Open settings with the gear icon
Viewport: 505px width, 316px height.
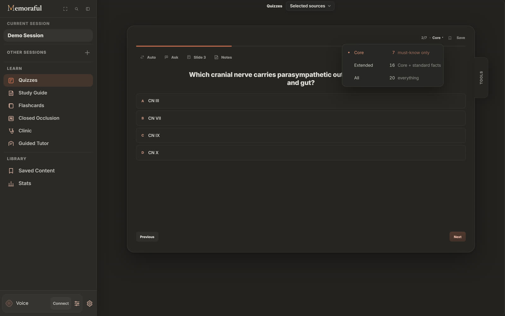pos(90,303)
